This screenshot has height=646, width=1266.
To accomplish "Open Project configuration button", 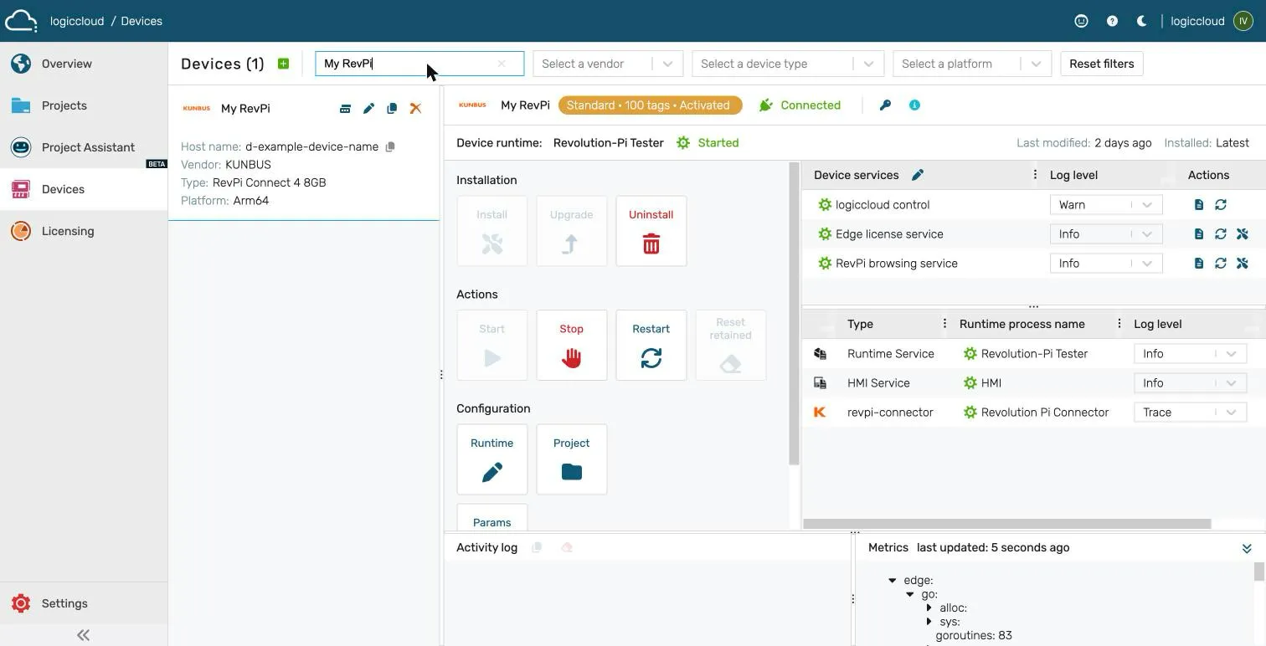I will coord(572,459).
